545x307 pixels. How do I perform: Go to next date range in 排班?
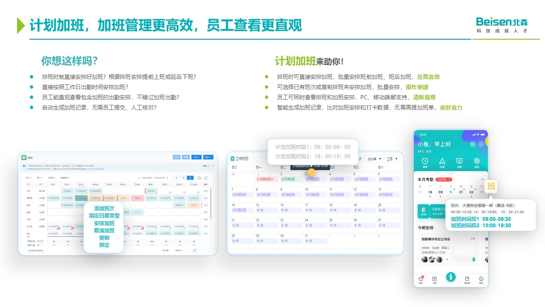[167, 178]
